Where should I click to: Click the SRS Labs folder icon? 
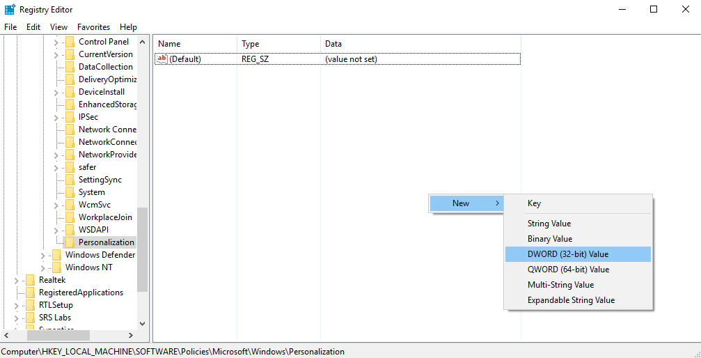tap(30, 318)
